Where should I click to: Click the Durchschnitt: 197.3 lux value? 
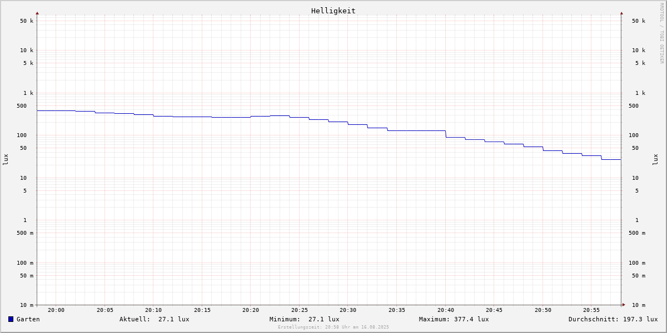613,319
